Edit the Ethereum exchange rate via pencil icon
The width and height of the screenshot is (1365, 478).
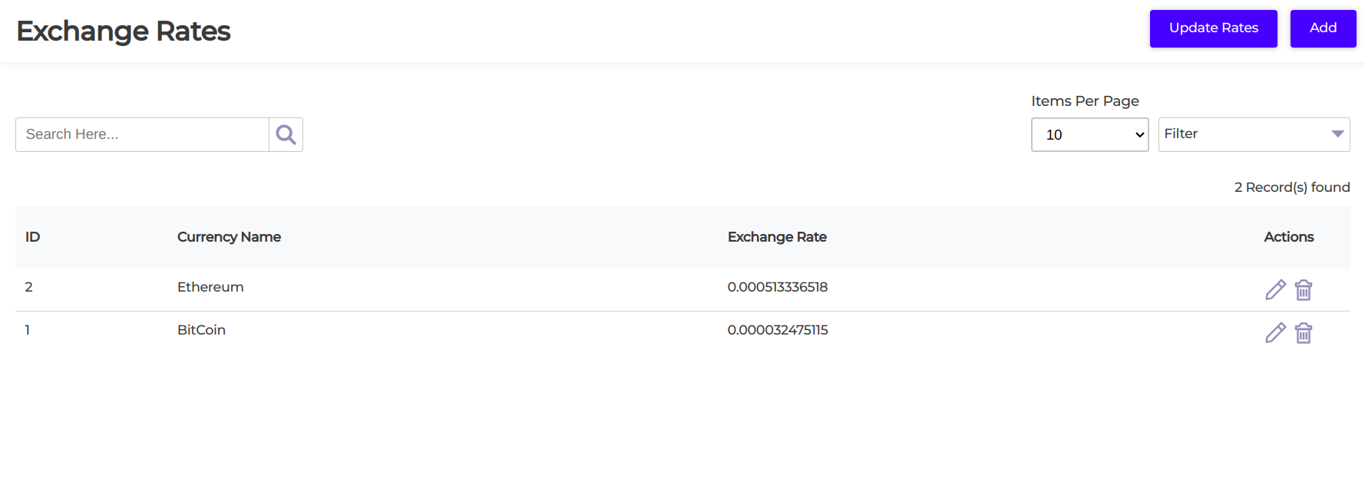pos(1274,289)
